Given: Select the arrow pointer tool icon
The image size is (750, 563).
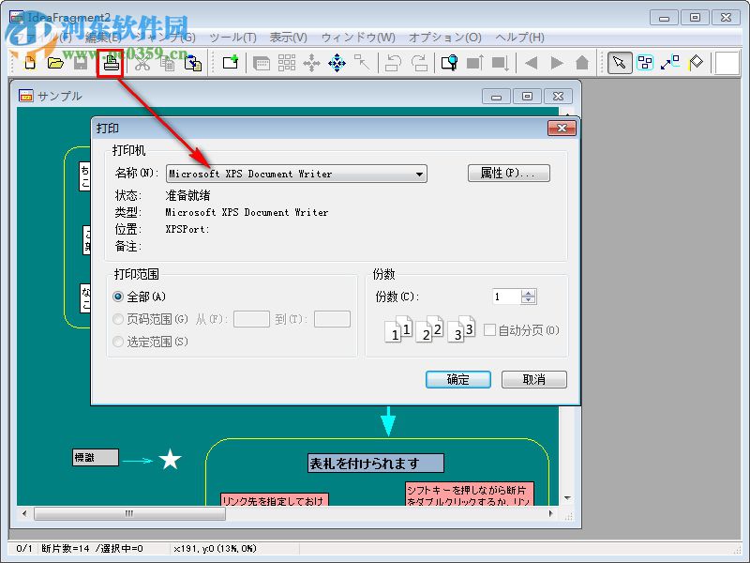Looking at the screenshot, I should tap(620, 63).
